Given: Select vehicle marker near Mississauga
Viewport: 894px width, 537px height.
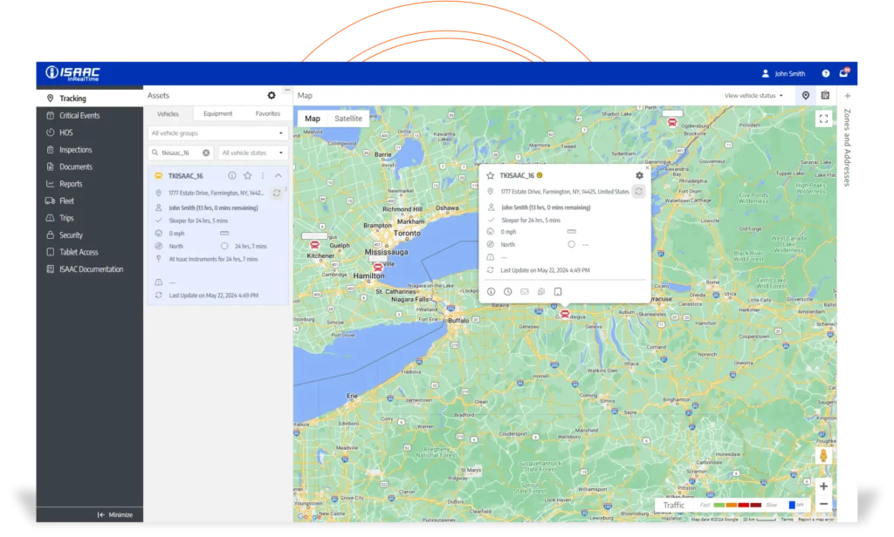Looking at the screenshot, I should 377,267.
